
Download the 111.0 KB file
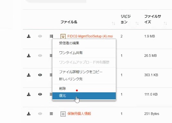(x=29, y=94)
